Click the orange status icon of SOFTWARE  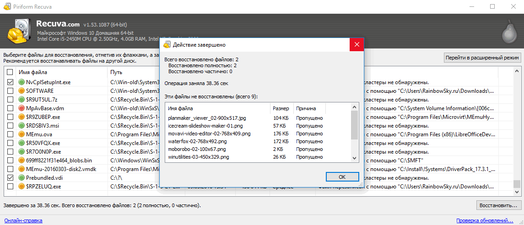click(x=22, y=91)
